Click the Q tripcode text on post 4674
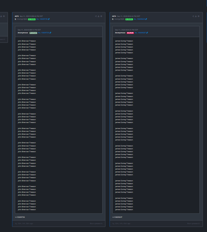 click(x=119, y=19)
